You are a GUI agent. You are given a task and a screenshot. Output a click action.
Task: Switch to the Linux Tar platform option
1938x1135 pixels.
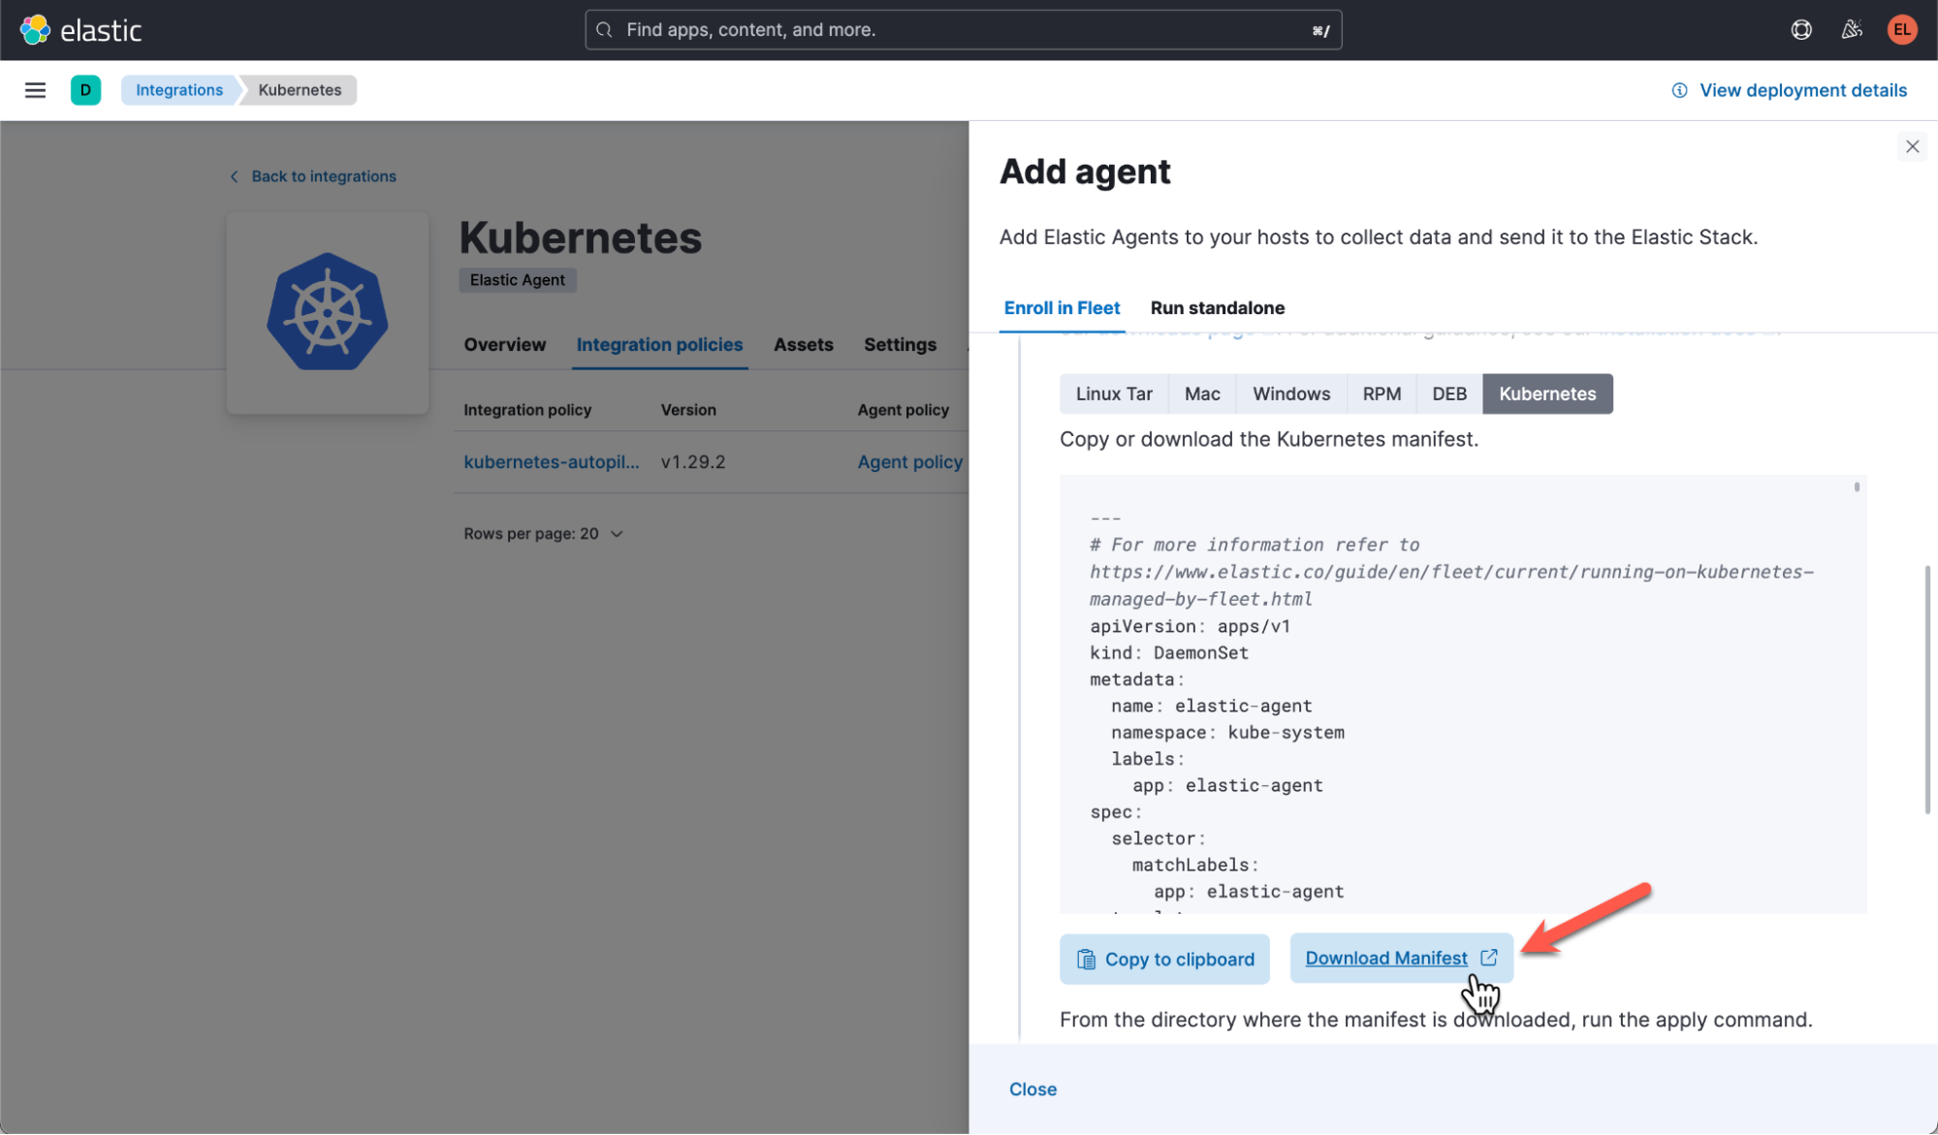coord(1113,394)
